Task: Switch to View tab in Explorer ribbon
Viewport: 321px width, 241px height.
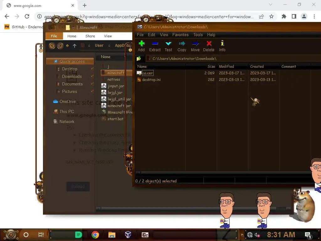Action: pyautogui.click(x=108, y=36)
